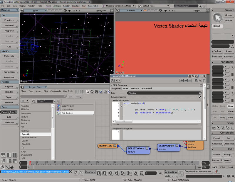
Task: Enable Local transform mode
Action: (x=223, y=106)
